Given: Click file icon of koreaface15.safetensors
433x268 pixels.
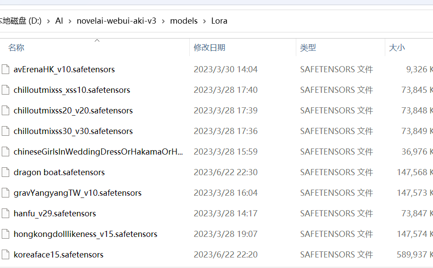Looking at the screenshot, I should (x=5, y=254).
